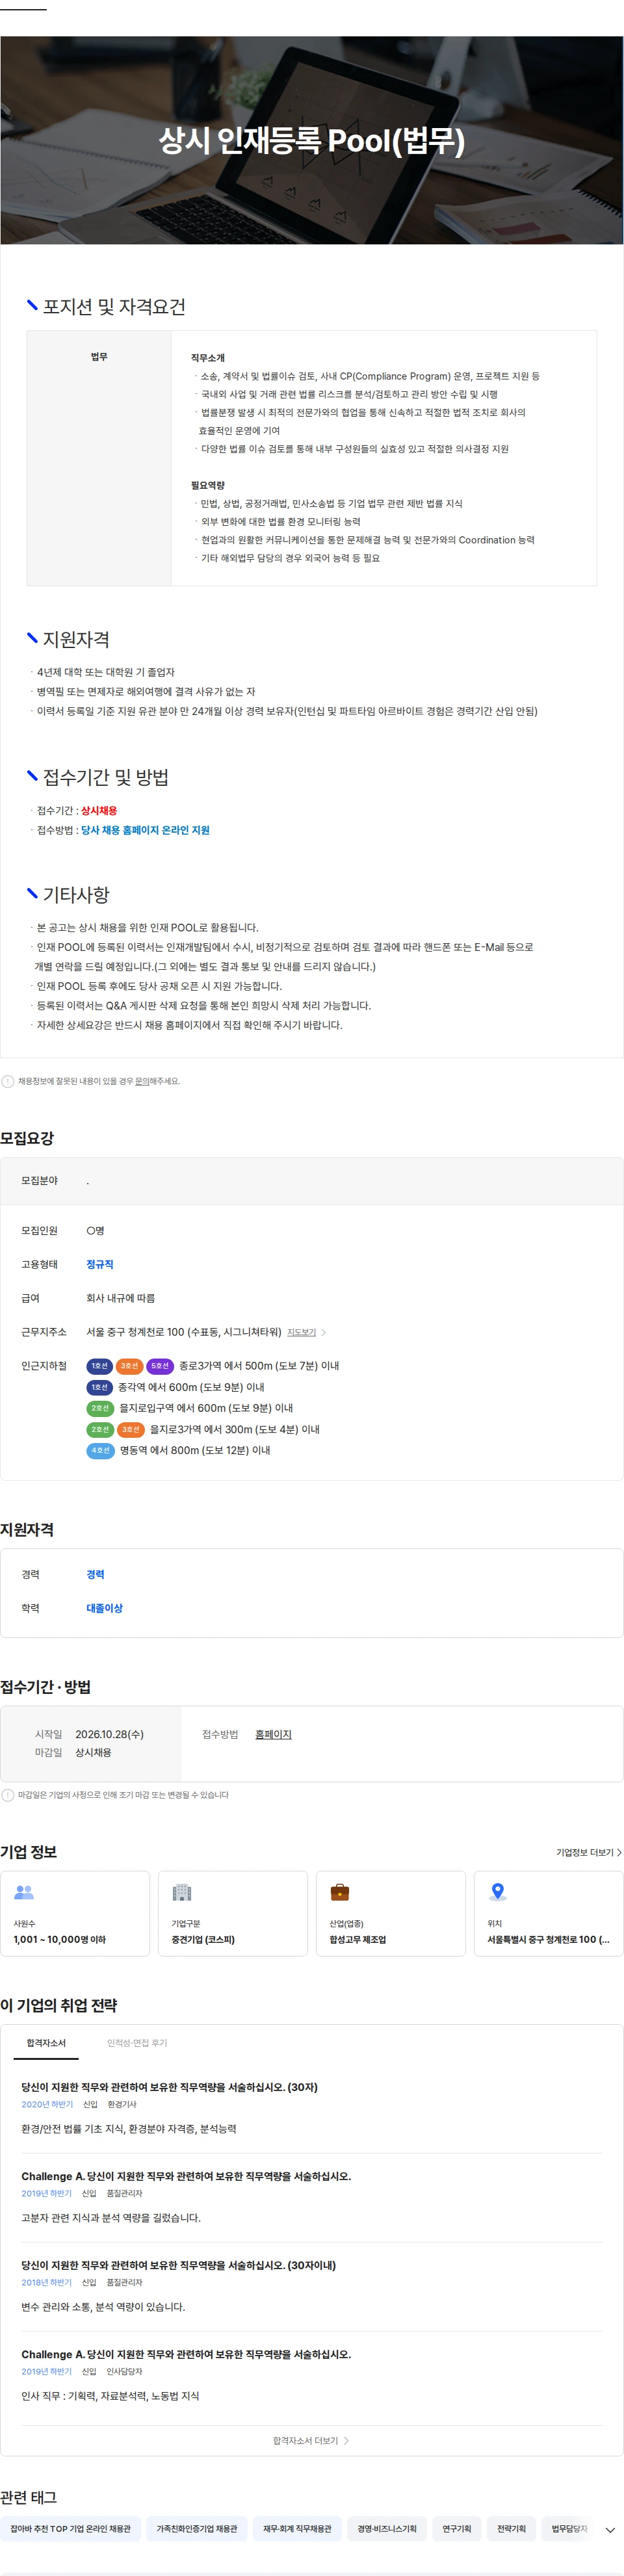Click 합격자소서 더보기
Viewport: 624px width, 2576px height.
(x=311, y=2441)
